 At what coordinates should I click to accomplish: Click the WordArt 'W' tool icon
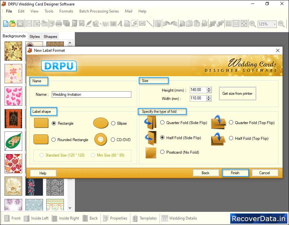coord(106,24)
